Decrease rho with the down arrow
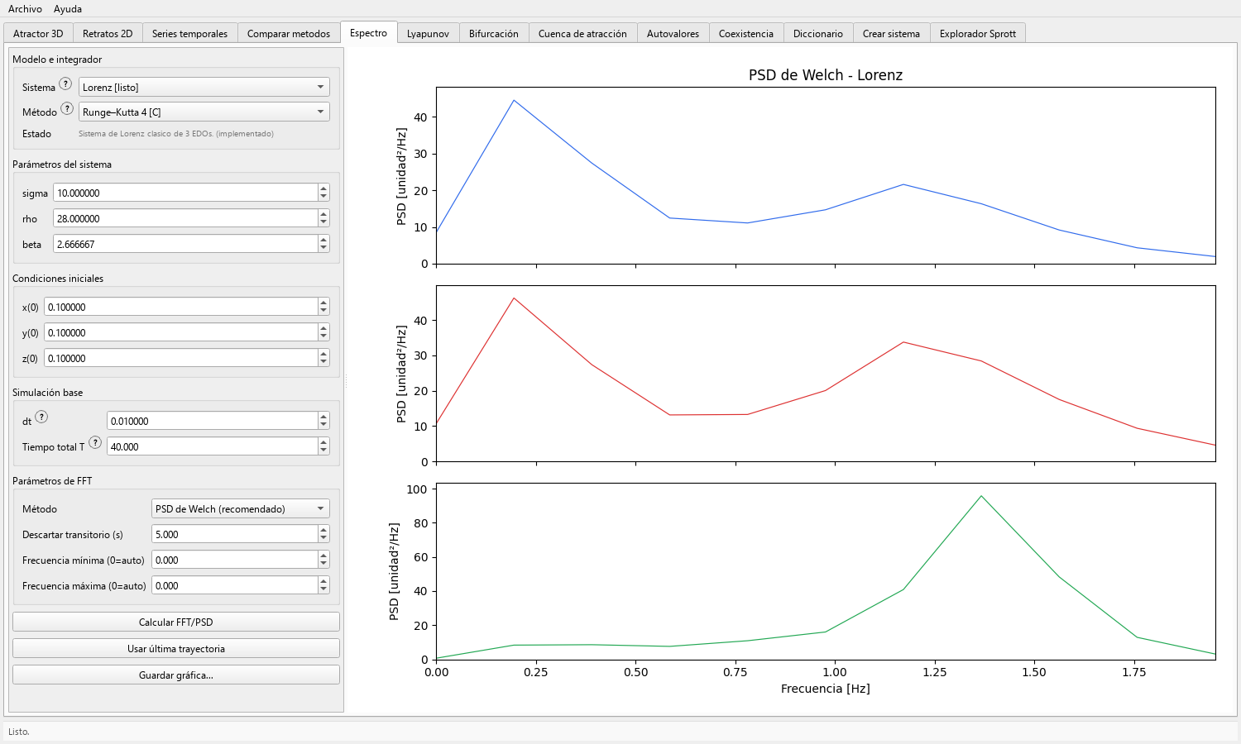This screenshot has width=1241, height=744. point(323,222)
